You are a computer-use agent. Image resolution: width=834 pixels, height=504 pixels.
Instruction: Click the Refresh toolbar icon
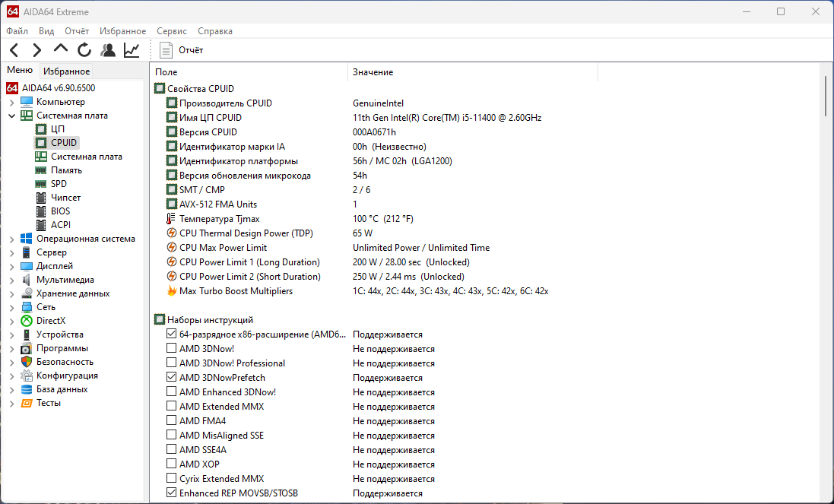click(84, 50)
